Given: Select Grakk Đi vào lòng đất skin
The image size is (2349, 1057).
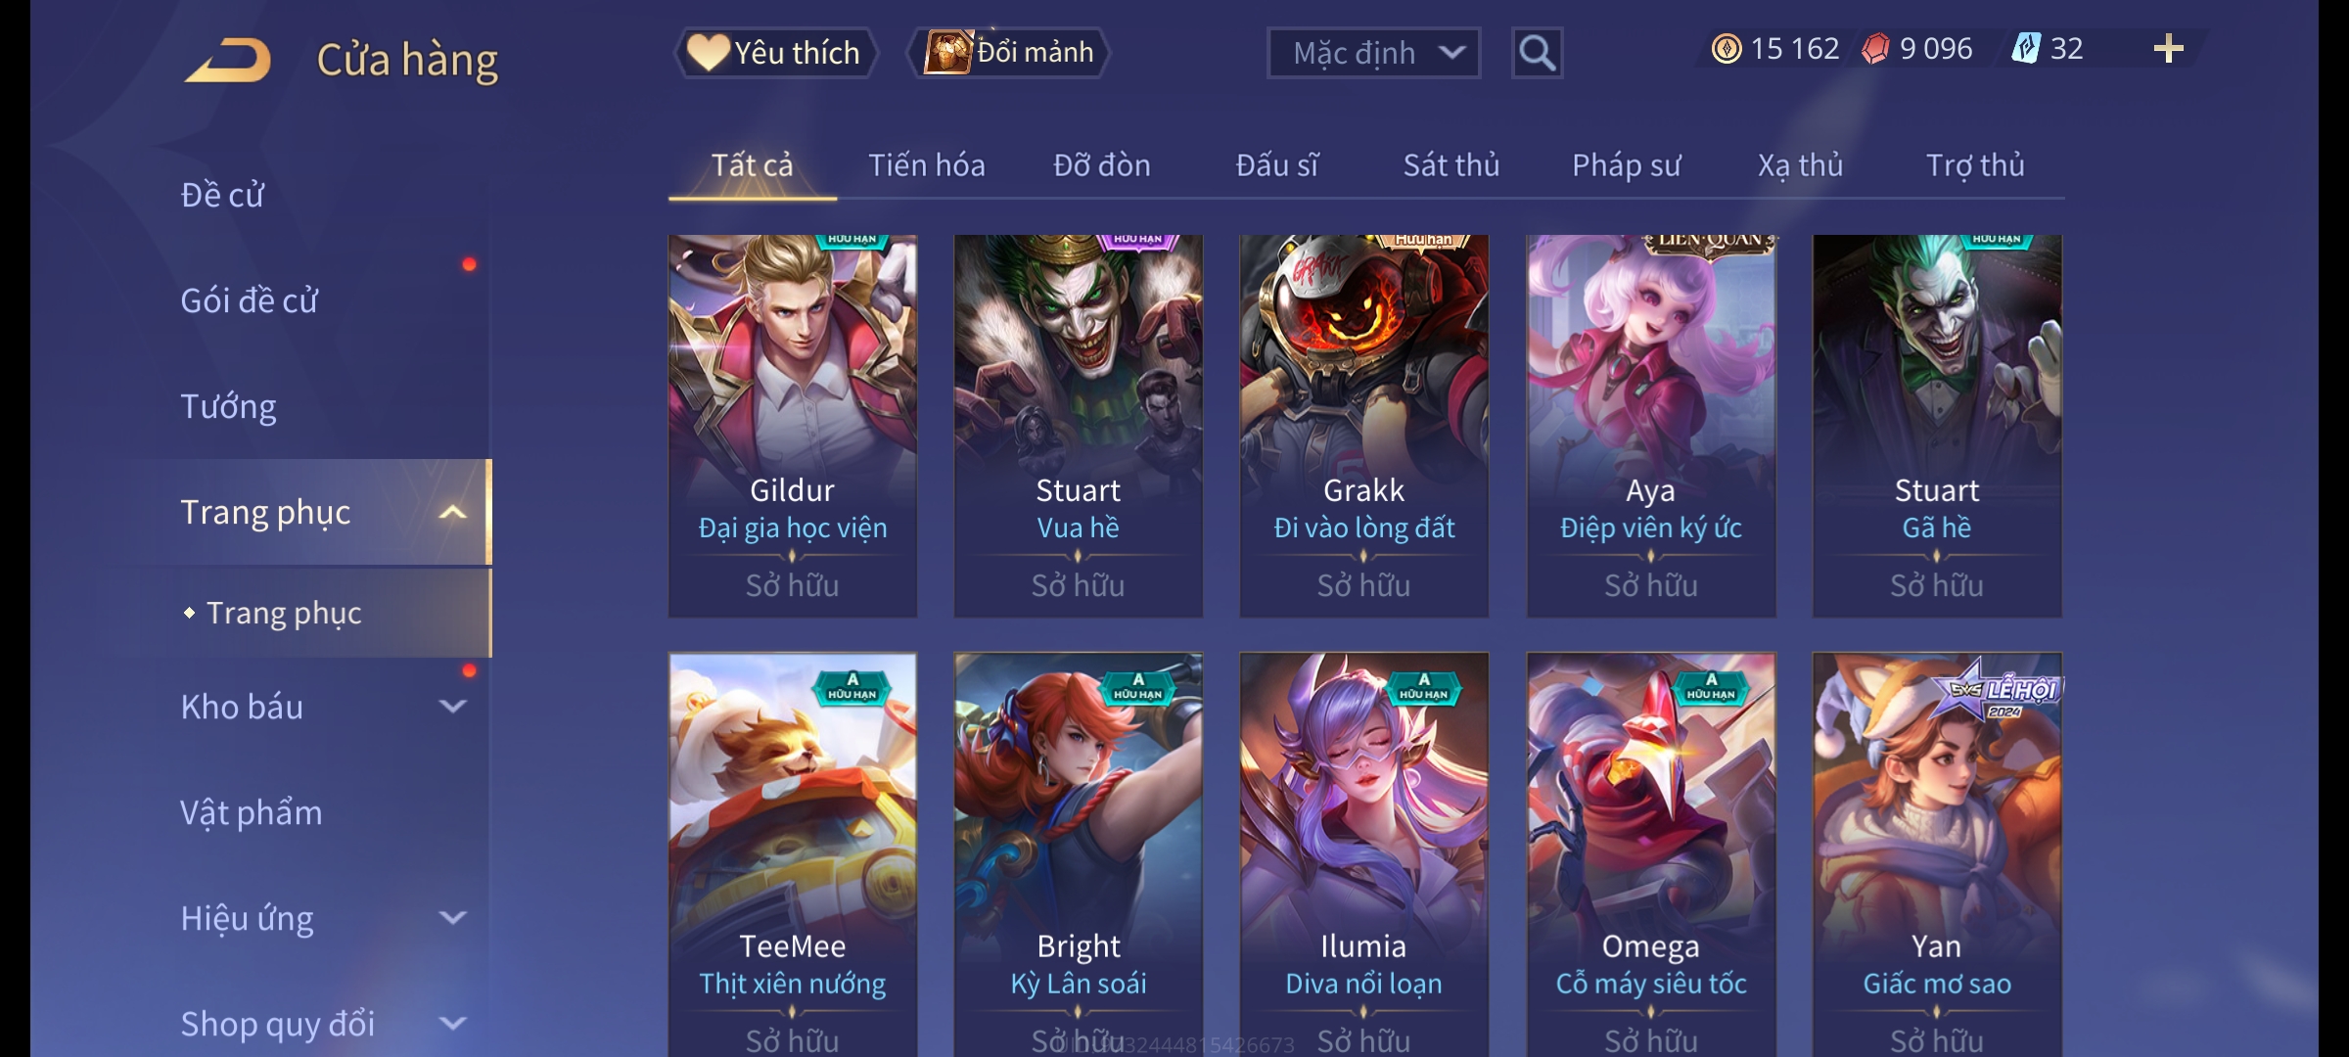Looking at the screenshot, I should 1363,426.
